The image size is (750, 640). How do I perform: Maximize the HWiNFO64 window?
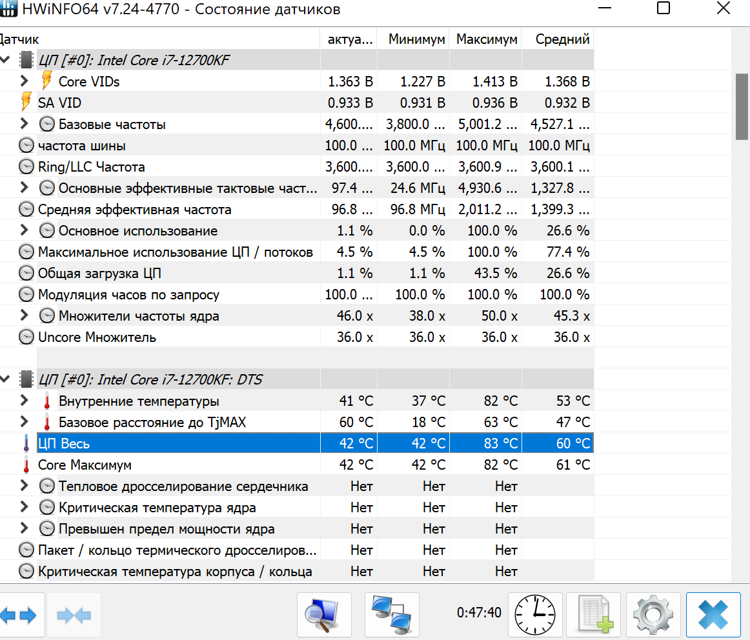coord(664,8)
